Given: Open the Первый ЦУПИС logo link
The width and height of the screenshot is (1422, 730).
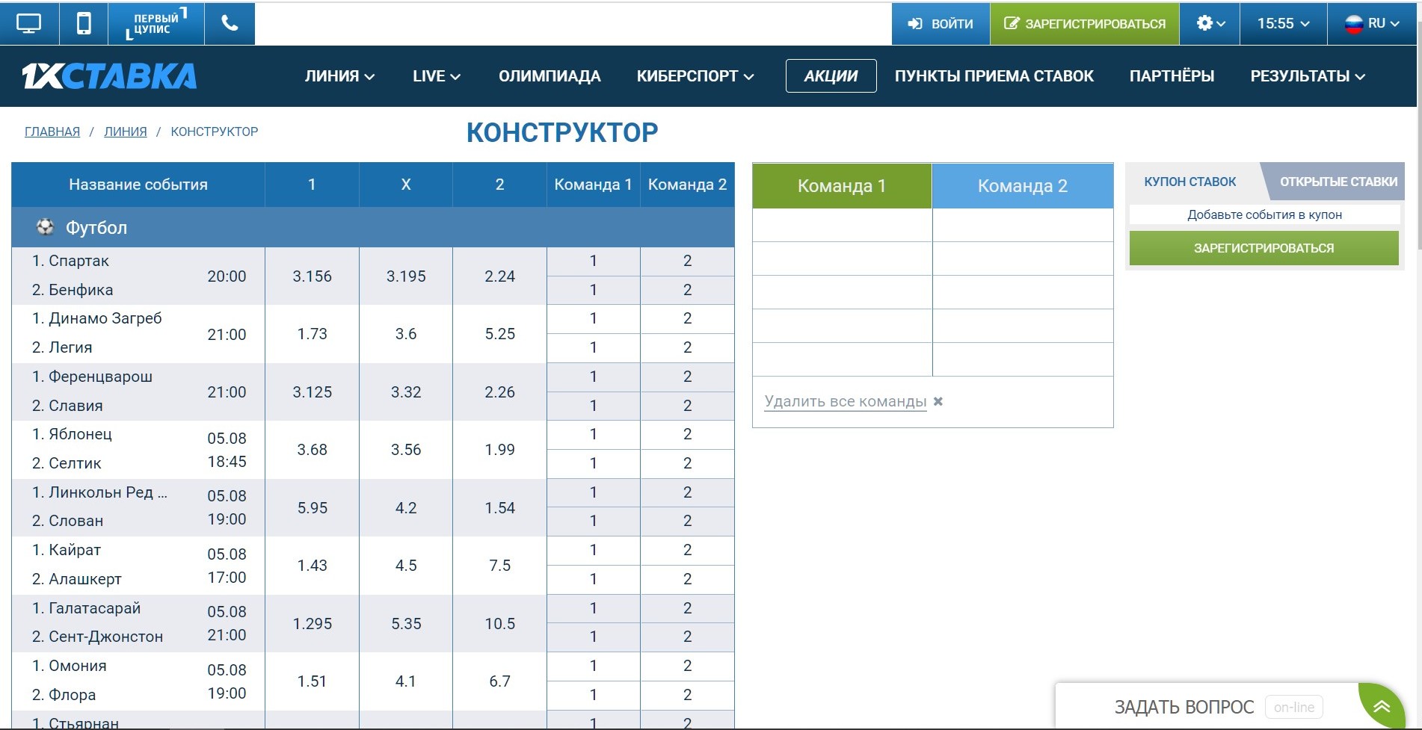Looking at the screenshot, I should [156, 24].
